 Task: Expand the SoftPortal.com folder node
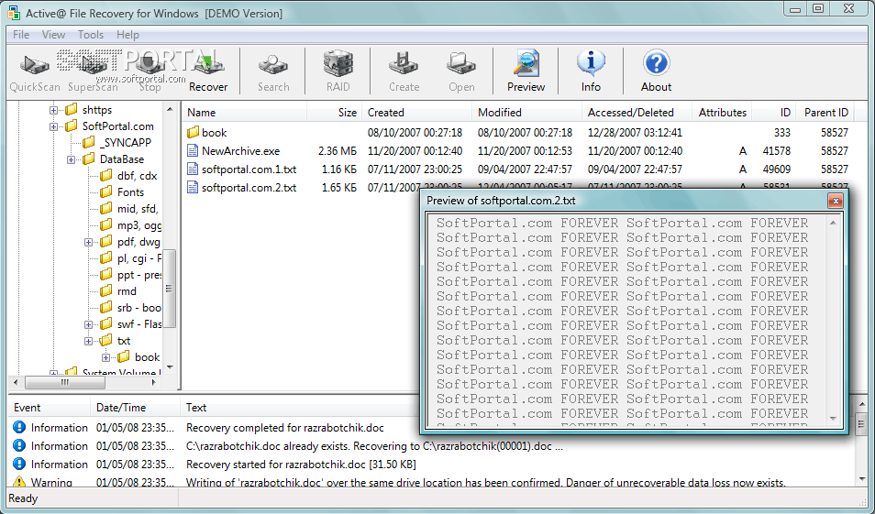click(53, 127)
